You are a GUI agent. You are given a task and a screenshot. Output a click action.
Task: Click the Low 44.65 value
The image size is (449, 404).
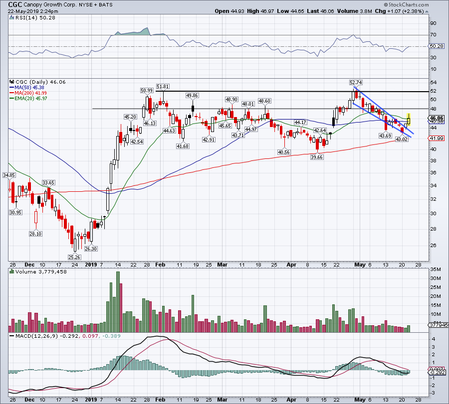[291, 11]
